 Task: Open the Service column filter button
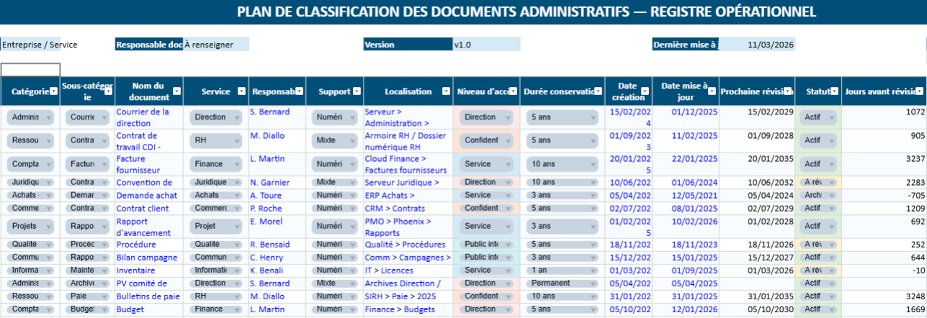click(242, 92)
